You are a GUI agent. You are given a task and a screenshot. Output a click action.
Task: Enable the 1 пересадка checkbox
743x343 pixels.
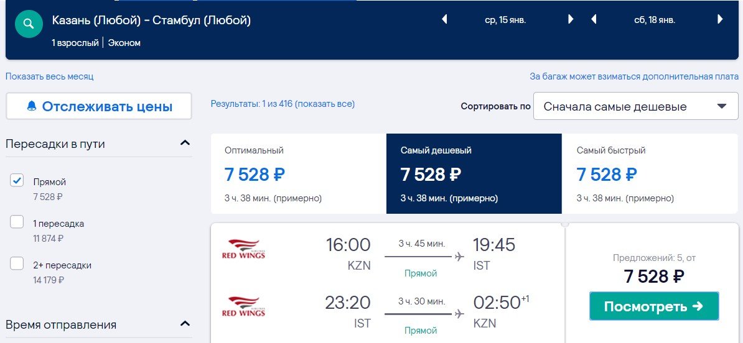click(17, 222)
